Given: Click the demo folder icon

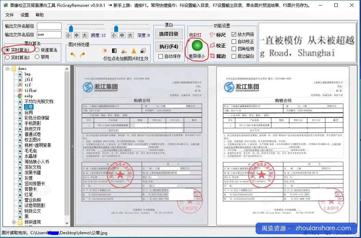Looking at the screenshot, I should click(x=14, y=68).
